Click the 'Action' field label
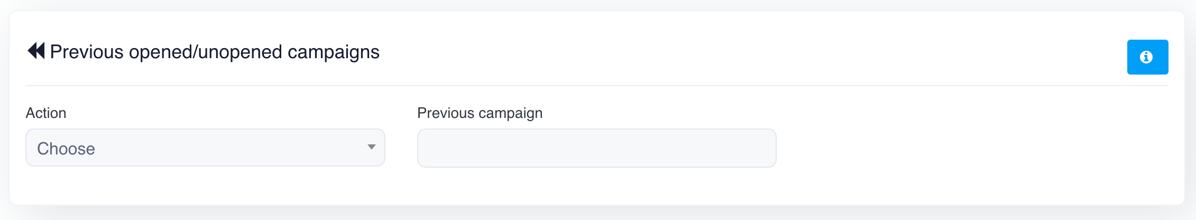The width and height of the screenshot is (1196, 220). coord(46,113)
